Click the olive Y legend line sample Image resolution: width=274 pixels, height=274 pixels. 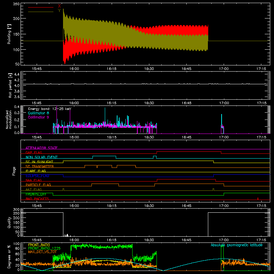[40, 12]
